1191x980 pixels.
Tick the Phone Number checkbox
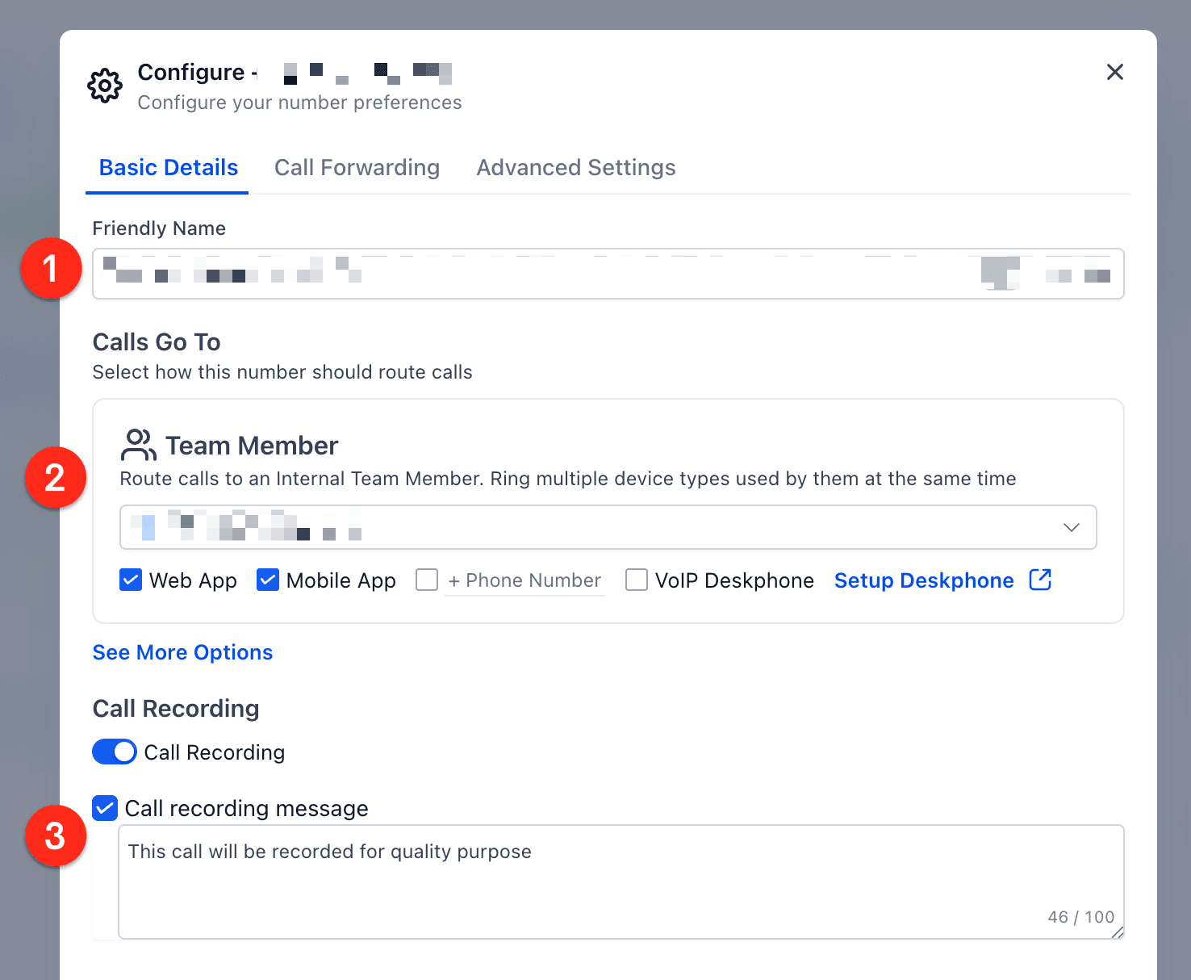427,580
